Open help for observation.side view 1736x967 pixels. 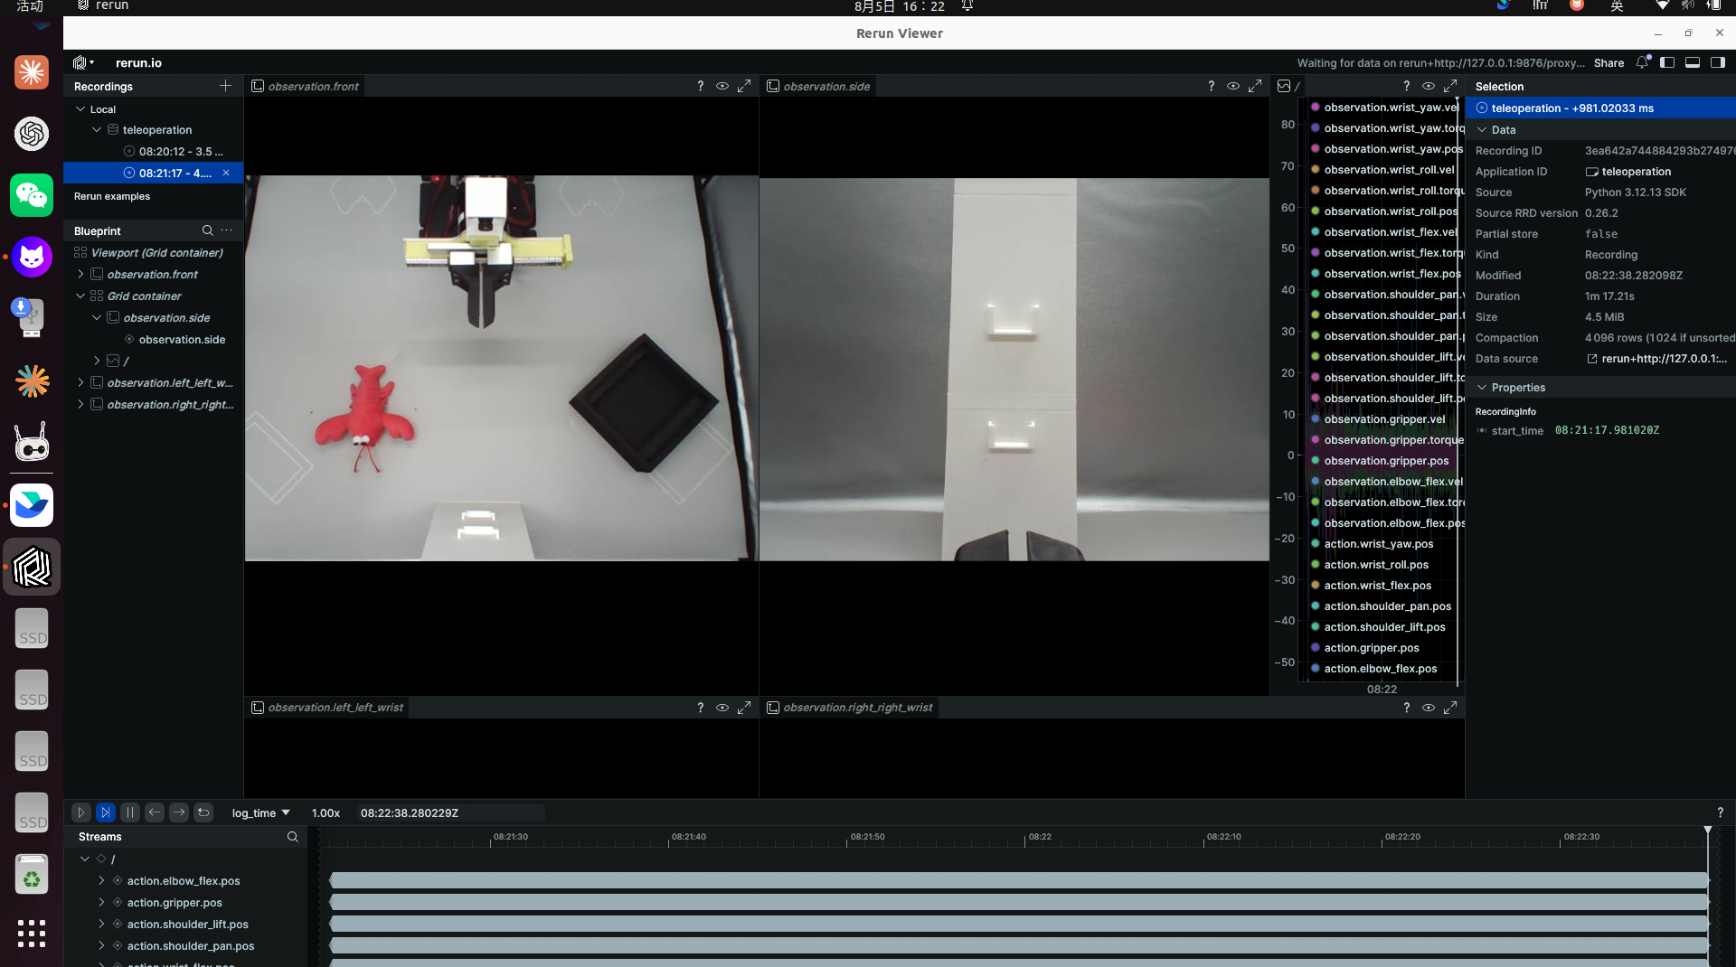pos(1211,86)
